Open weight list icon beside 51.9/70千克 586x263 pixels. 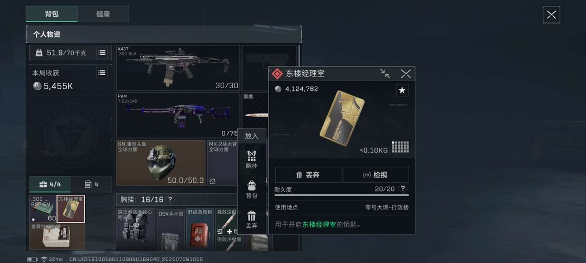(x=101, y=53)
